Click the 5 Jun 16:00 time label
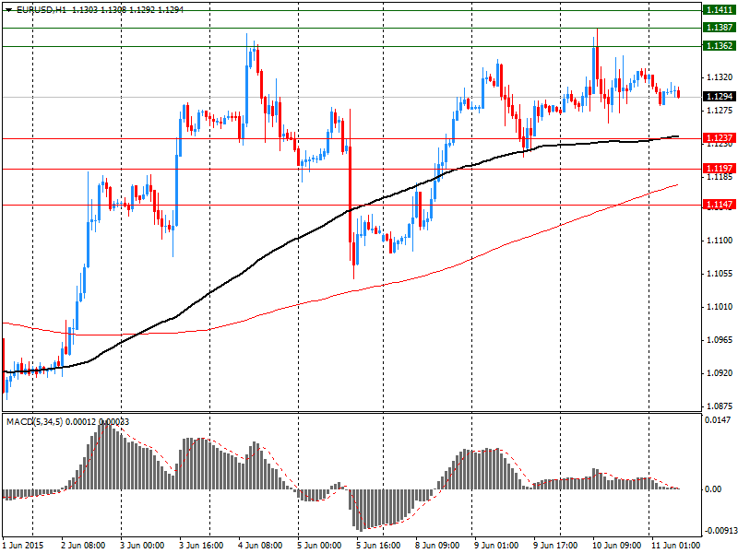 [378, 546]
